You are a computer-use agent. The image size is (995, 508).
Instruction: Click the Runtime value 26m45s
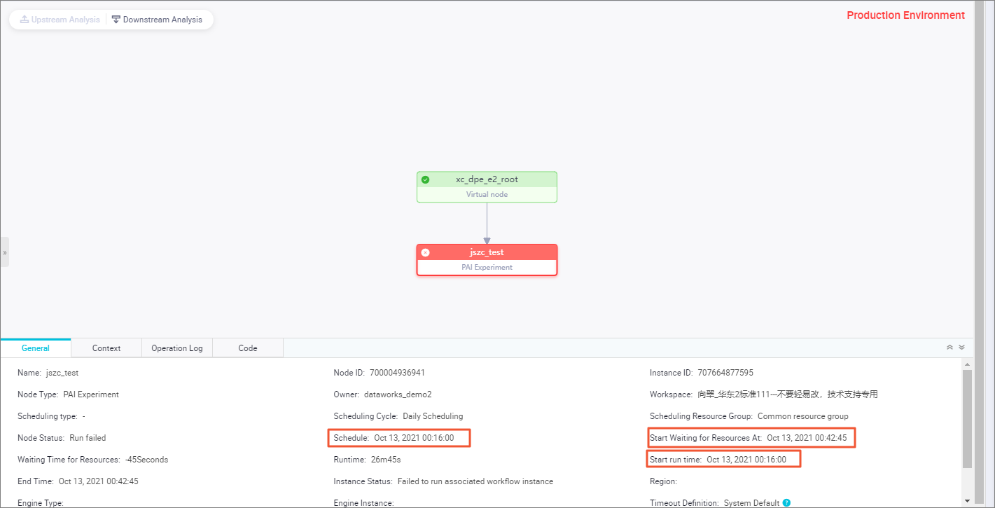tap(386, 460)
